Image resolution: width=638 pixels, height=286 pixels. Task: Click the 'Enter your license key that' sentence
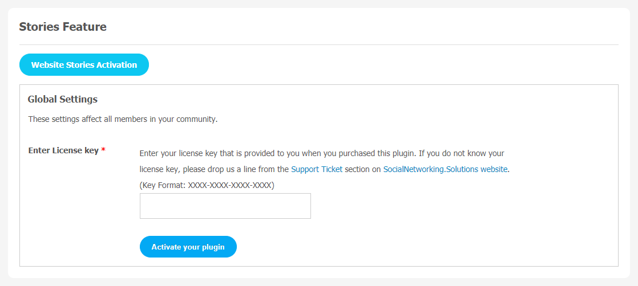pos(188,153)
